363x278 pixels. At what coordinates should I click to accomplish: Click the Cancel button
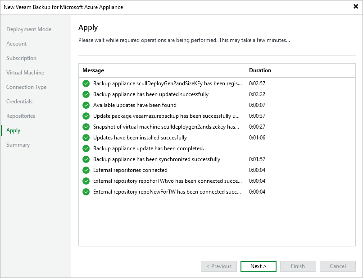point(338,266)
